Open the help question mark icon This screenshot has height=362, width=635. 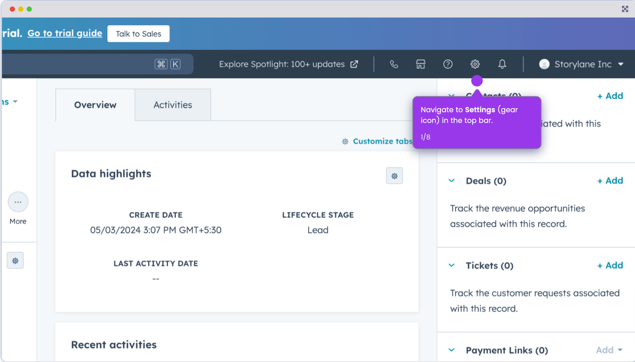tap(447, 64)
